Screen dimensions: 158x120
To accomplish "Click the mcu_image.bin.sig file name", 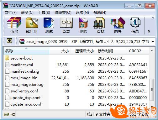I will pyautogui.click(x=27, y=85).
